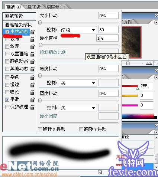The height and width of the screenshot is (177, 158).
Task: Uncheck the 平滑 checkbox
Action: click(x=7, y=99)
